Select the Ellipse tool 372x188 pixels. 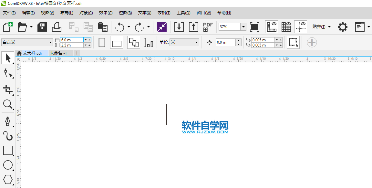pyautogui.click(x=8, y=165)
